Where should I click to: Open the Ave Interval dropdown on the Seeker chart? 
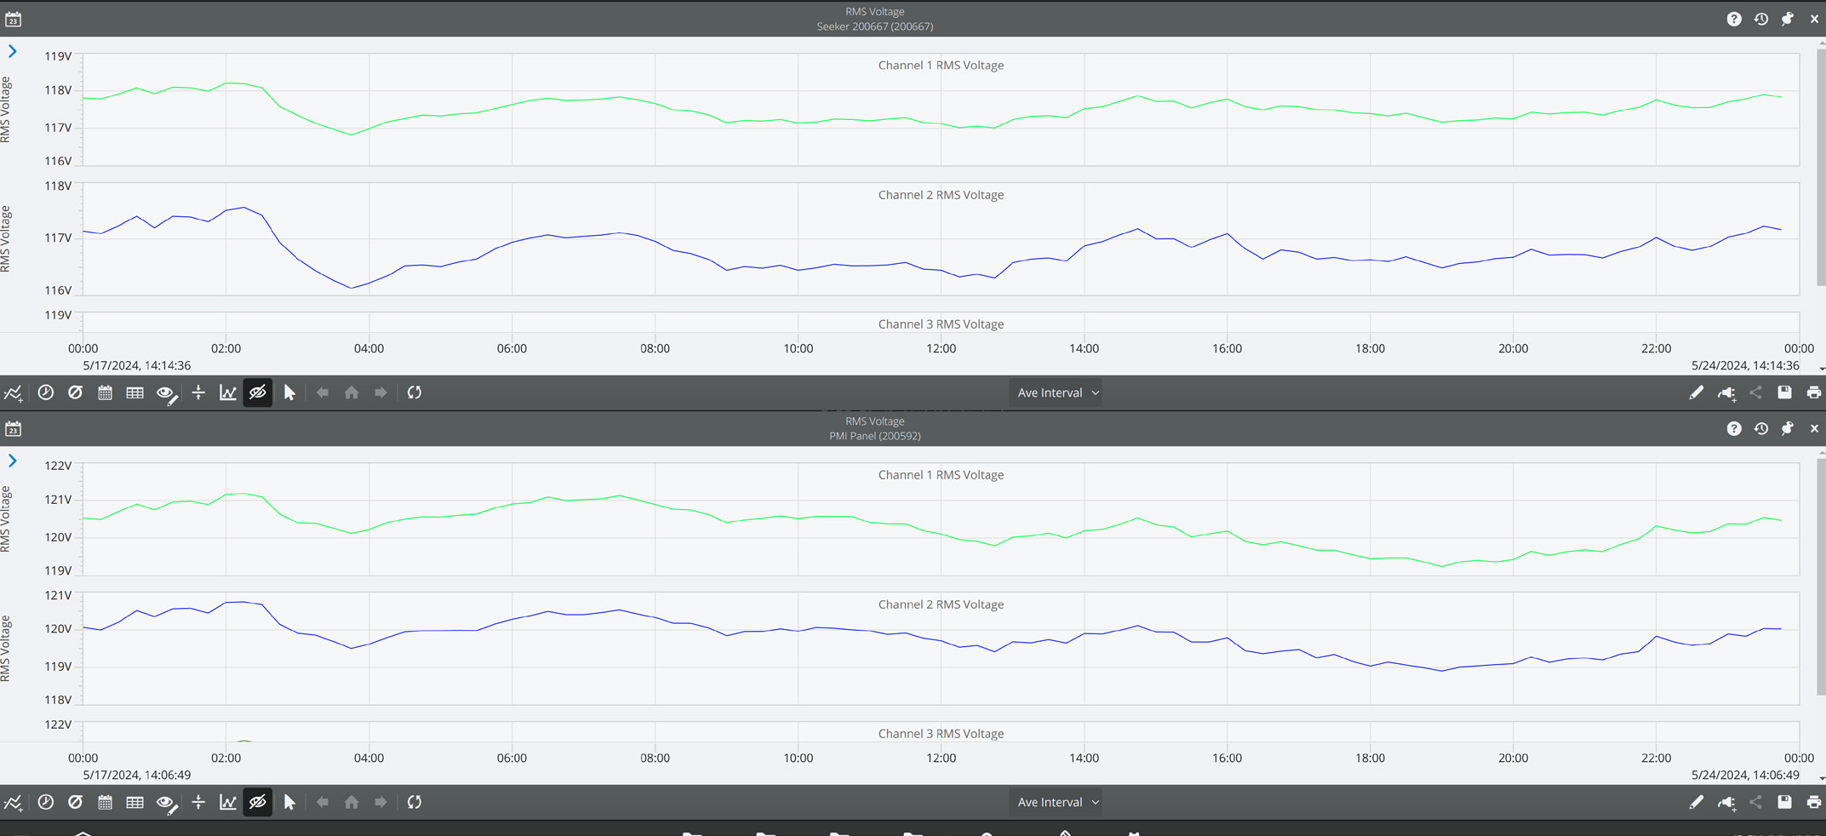click(x=1056, y=392)
